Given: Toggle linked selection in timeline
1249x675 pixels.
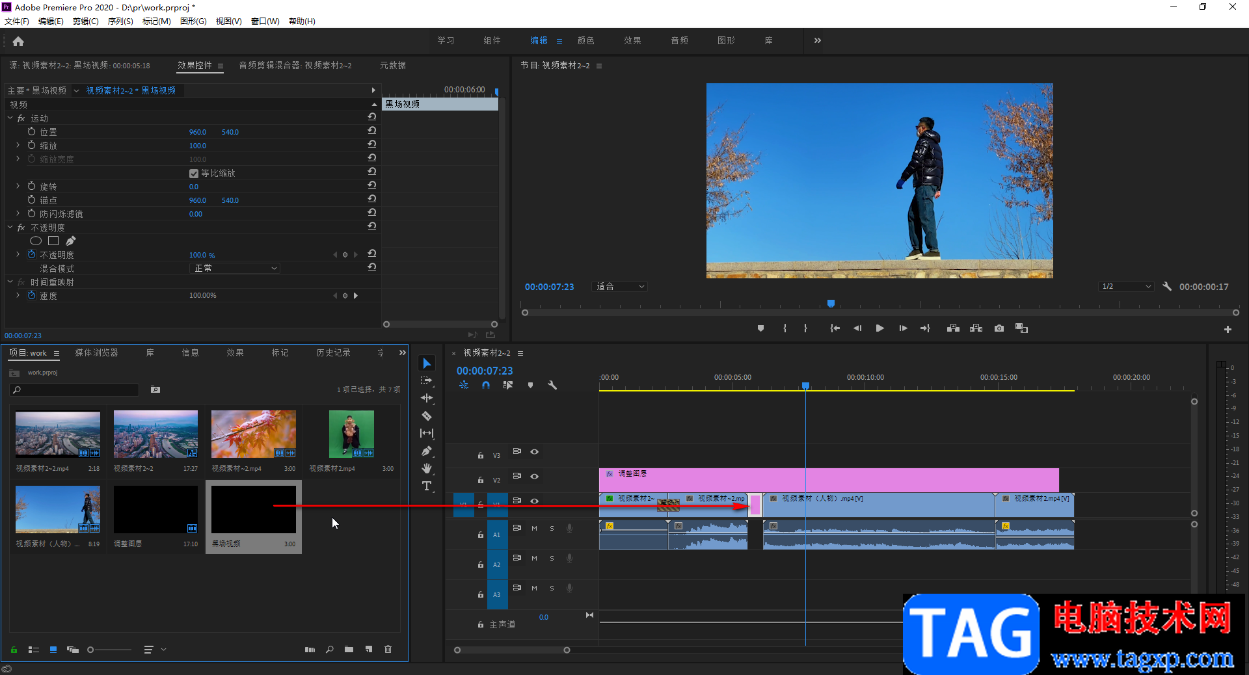Looking at the screenshot, I should (x=508, y=385).
